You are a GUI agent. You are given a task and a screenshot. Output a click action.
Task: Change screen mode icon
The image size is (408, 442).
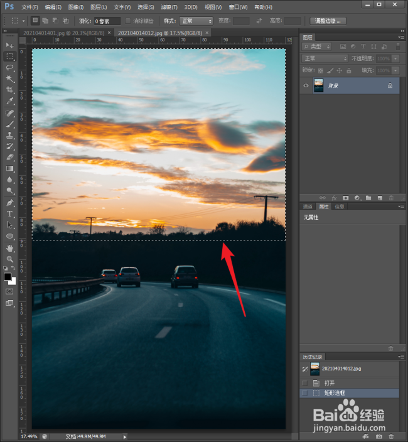pos(9,303)
